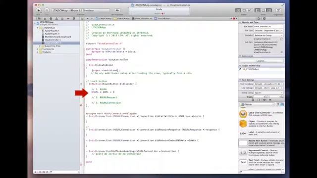Toggle the Debug area view button
Viewport: 317px width, 178px height.
point(263,10)
